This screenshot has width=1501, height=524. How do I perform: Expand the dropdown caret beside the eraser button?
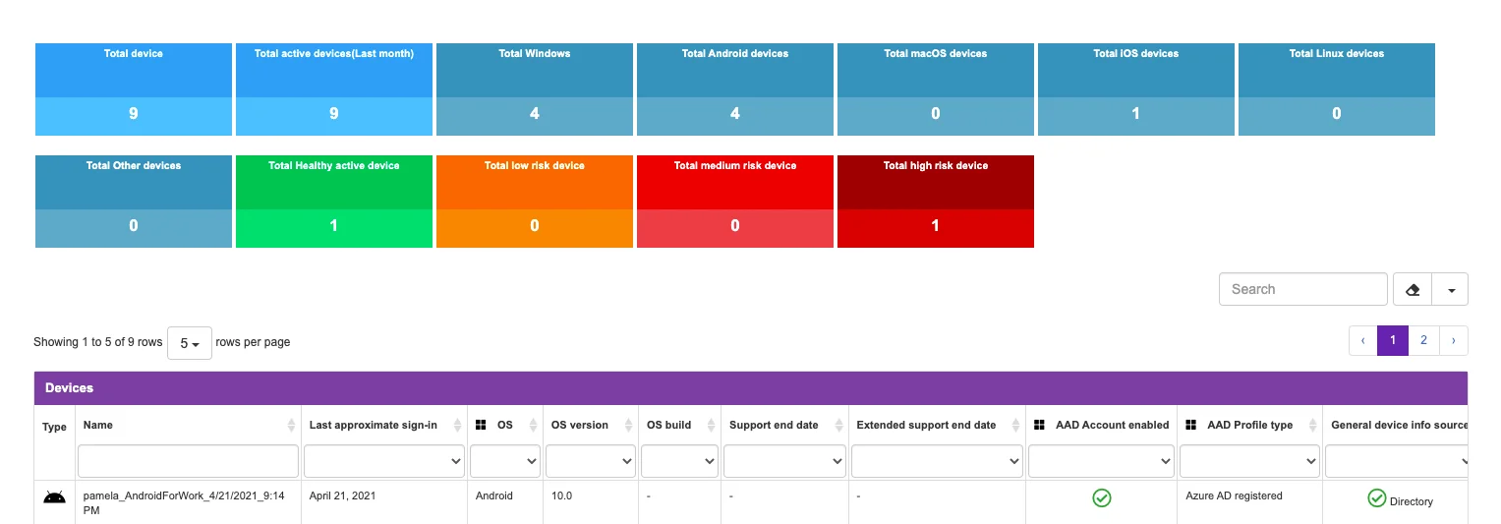click(1451, 290)
